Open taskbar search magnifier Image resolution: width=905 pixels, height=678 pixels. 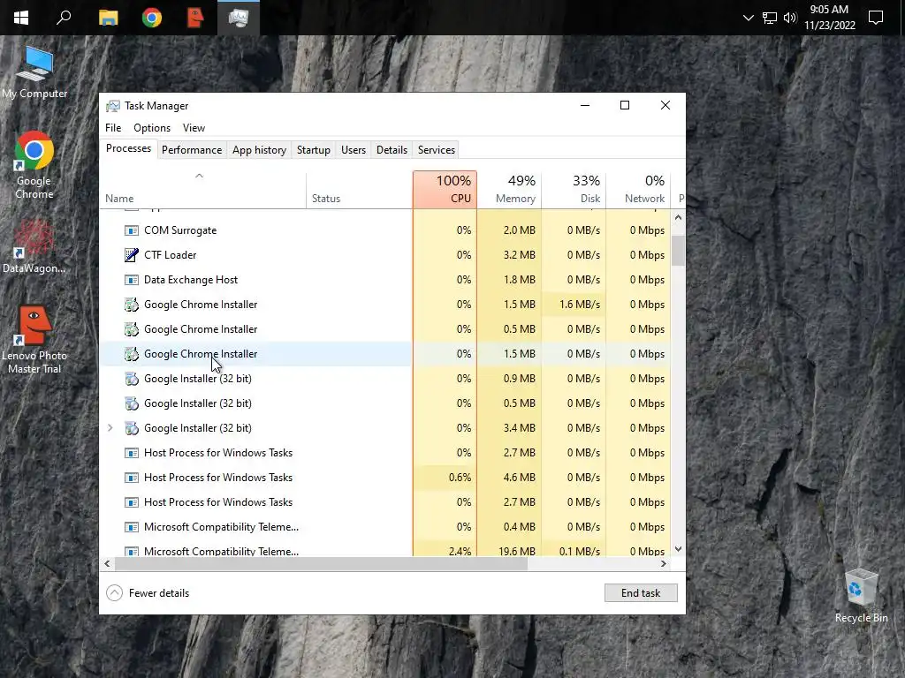click(64, 18)
